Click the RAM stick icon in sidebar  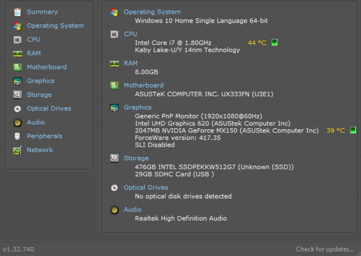pos(17,54)
